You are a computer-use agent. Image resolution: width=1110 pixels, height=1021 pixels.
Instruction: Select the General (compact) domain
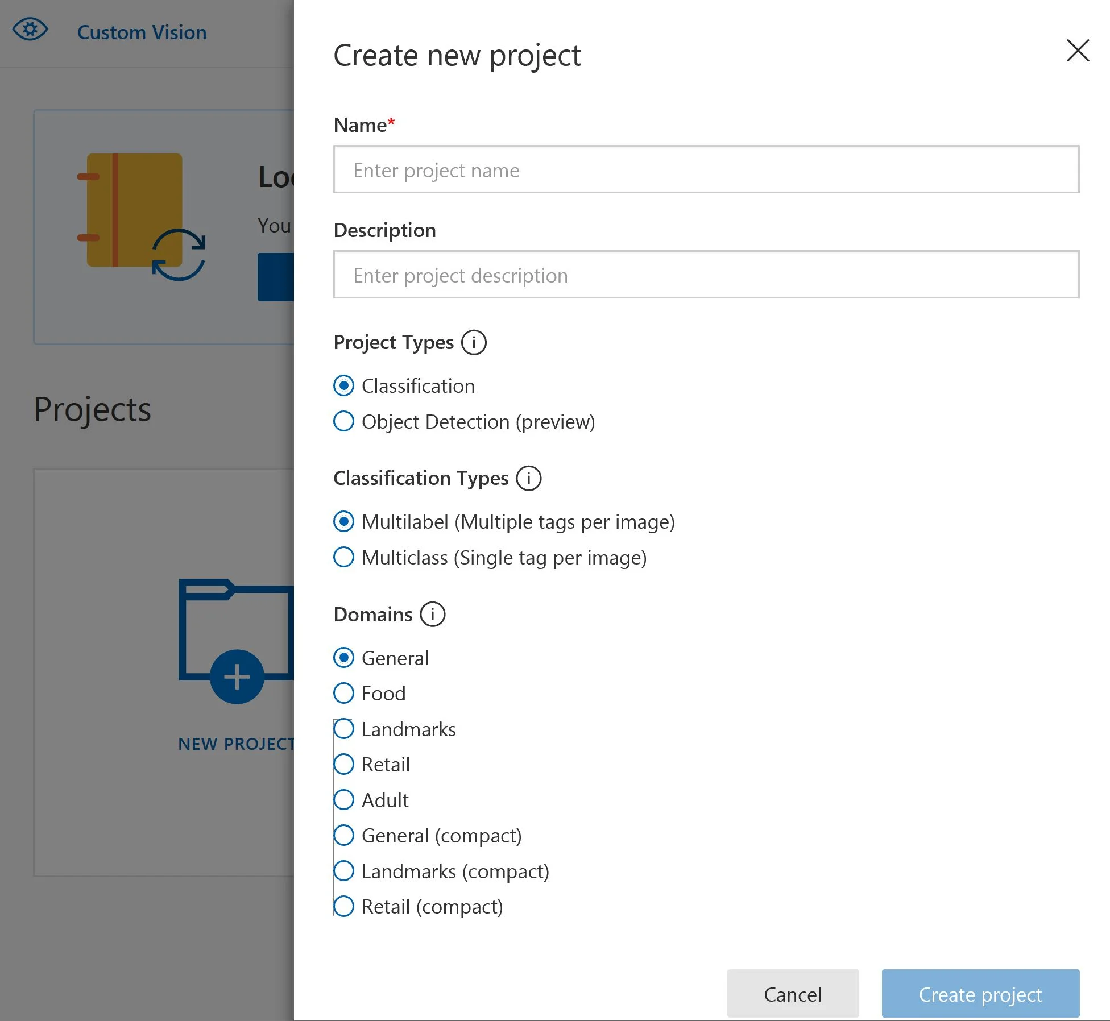pos(343,835)
